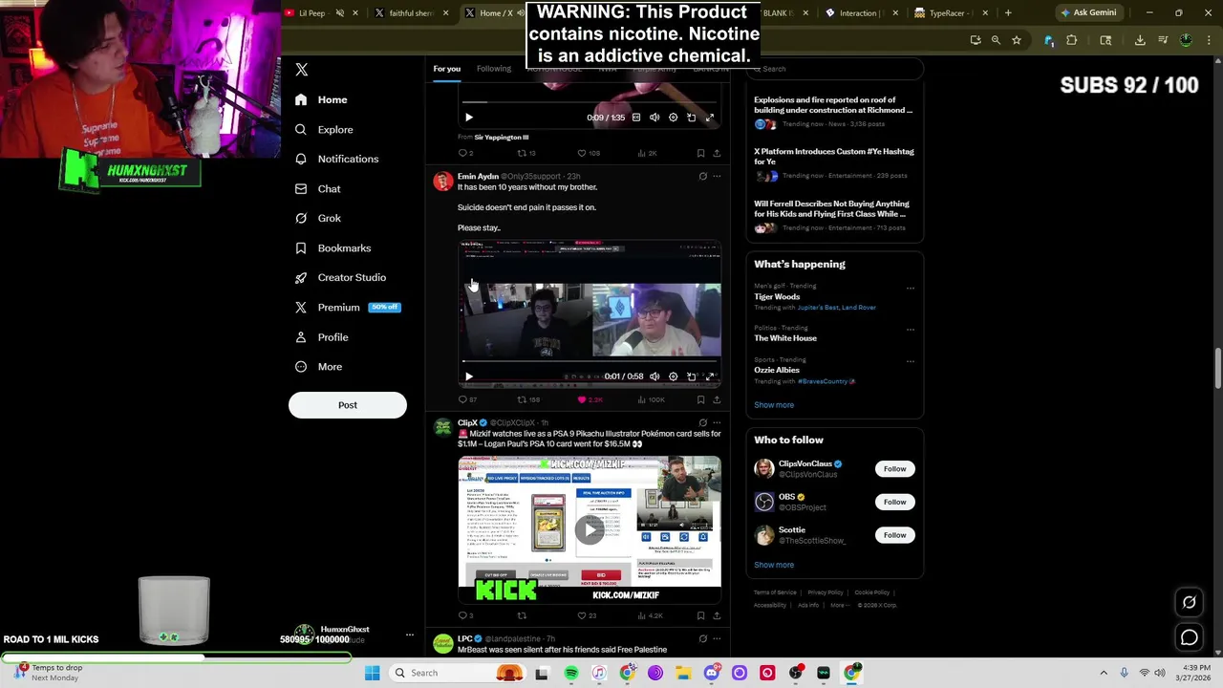This screenshot has height=688, width=1223.
Task: Open Grok from the sidebar
Action: pyautogui.click(x=318, y=218)
